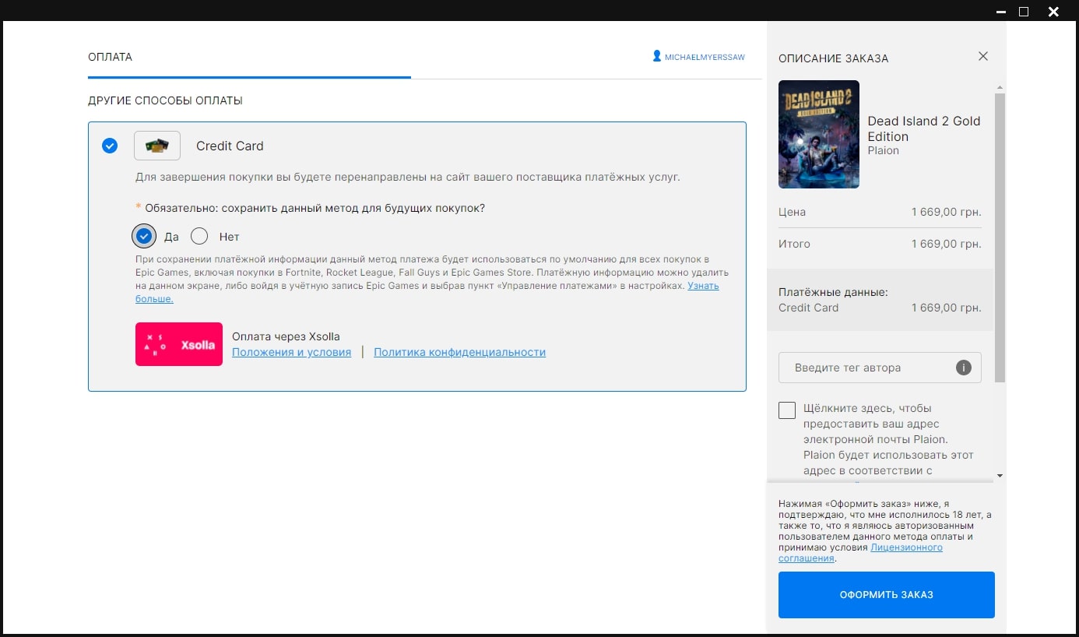The image size is (1079, 637).
Task: Click the required save-method question text
Action: pos(315,208)
